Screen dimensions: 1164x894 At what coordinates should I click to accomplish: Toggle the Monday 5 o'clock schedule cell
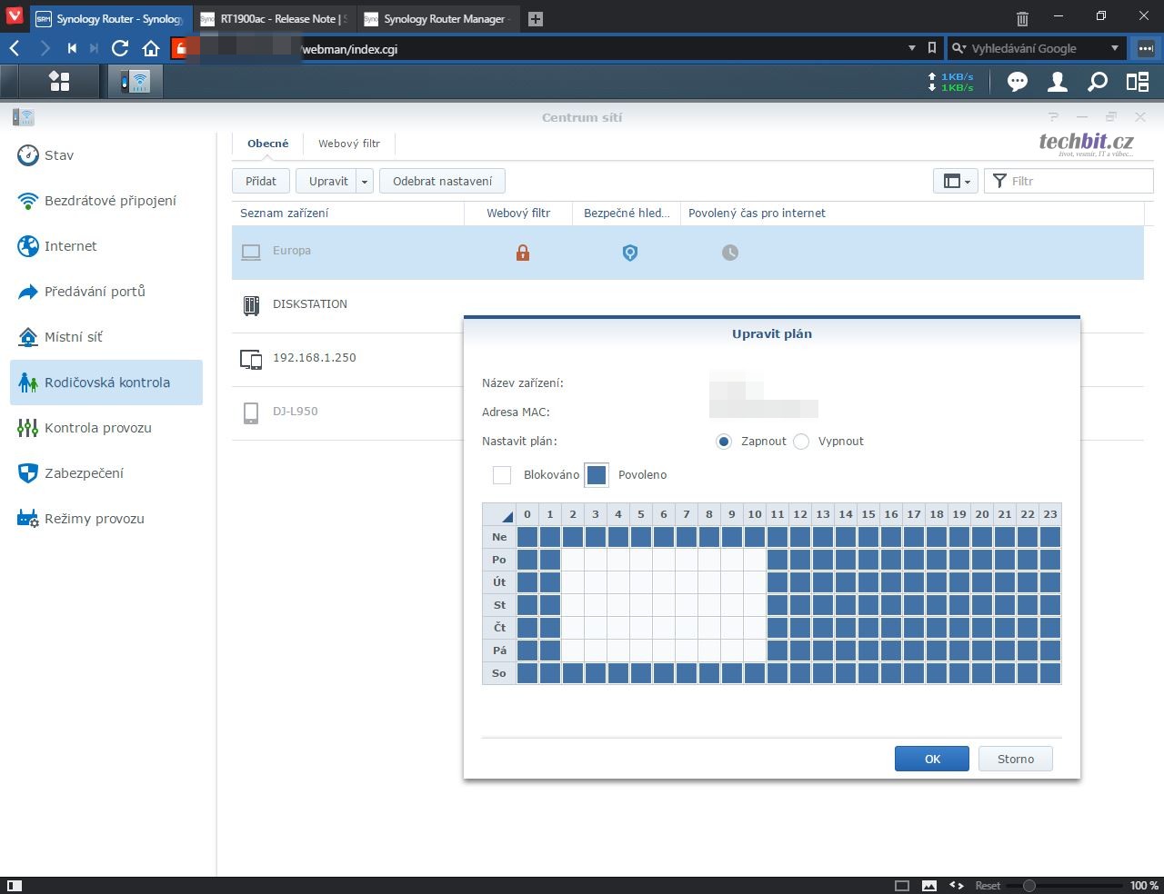[x=641, y=560]
